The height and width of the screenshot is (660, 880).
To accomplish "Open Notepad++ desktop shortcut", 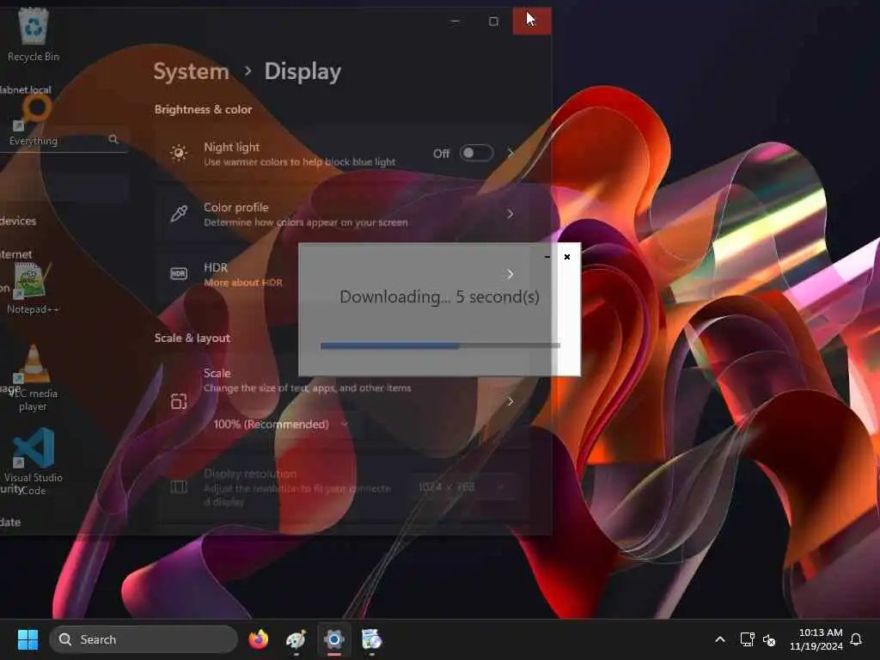I will [x=33, y=289].
